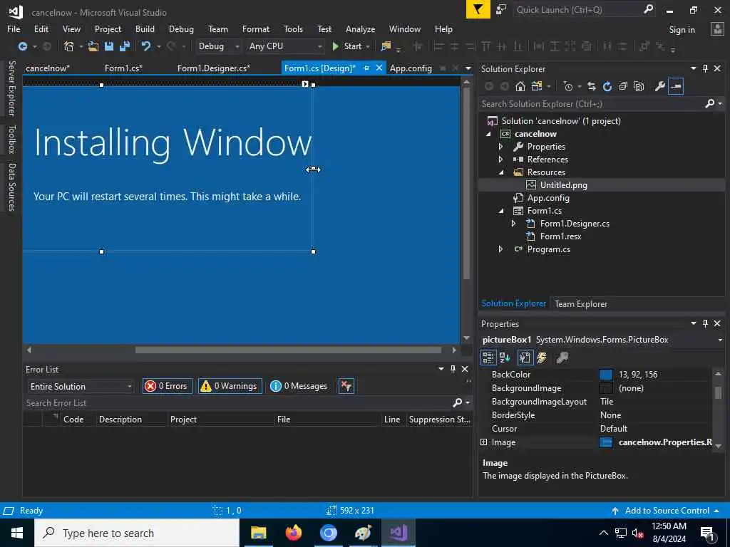Switch to the Team Explorer tab
This screenshot has width=730, height=547.
581,303
